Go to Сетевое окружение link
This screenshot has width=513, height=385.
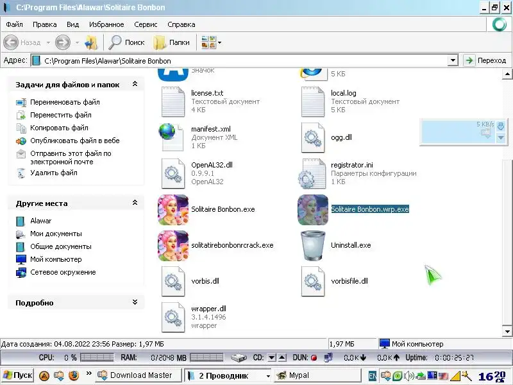(x=63, y=272)
